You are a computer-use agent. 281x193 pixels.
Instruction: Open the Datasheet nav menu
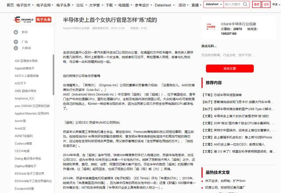pos(165,5)
